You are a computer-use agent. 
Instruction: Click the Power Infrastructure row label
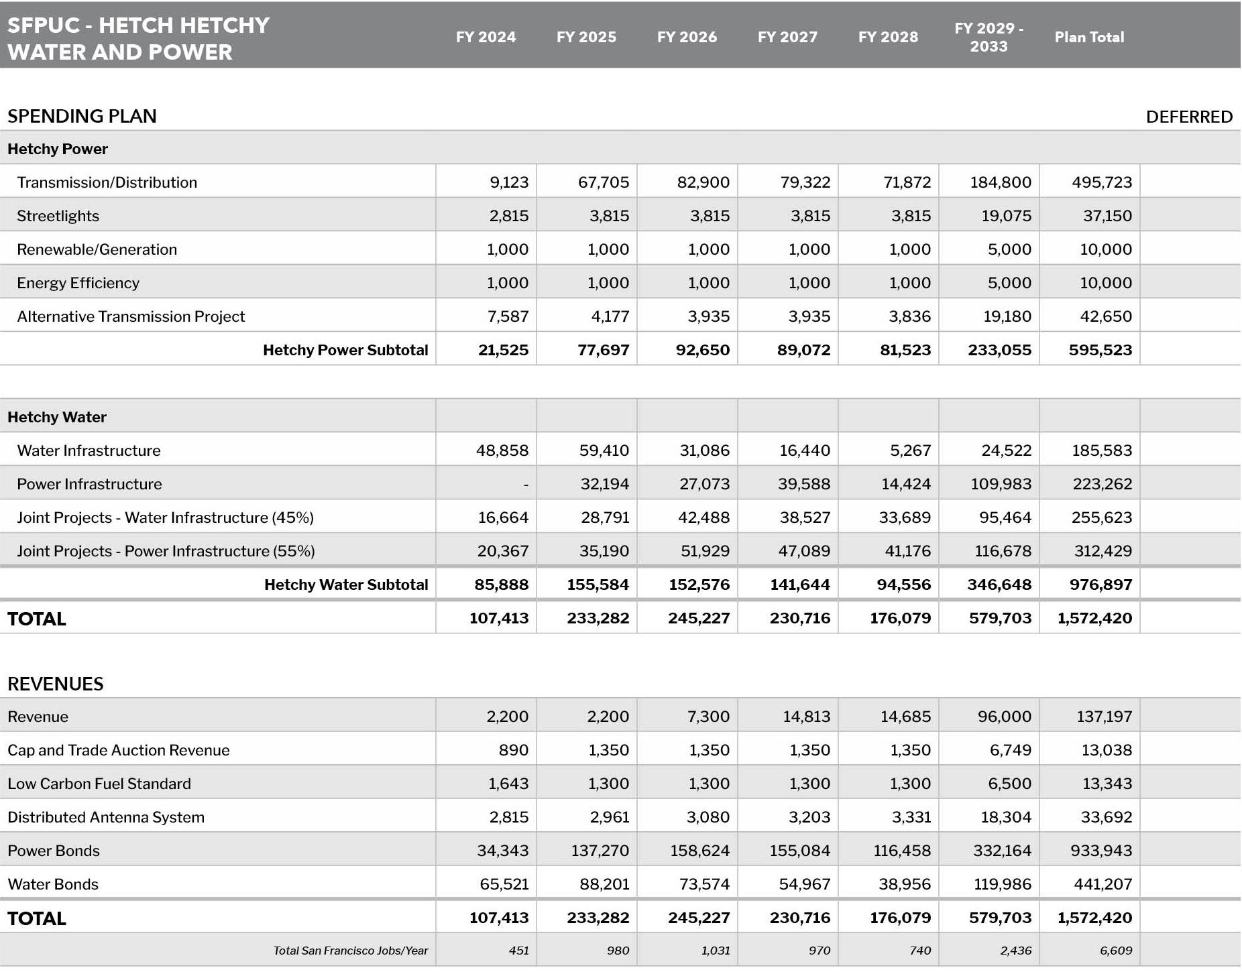pos(89,484)
